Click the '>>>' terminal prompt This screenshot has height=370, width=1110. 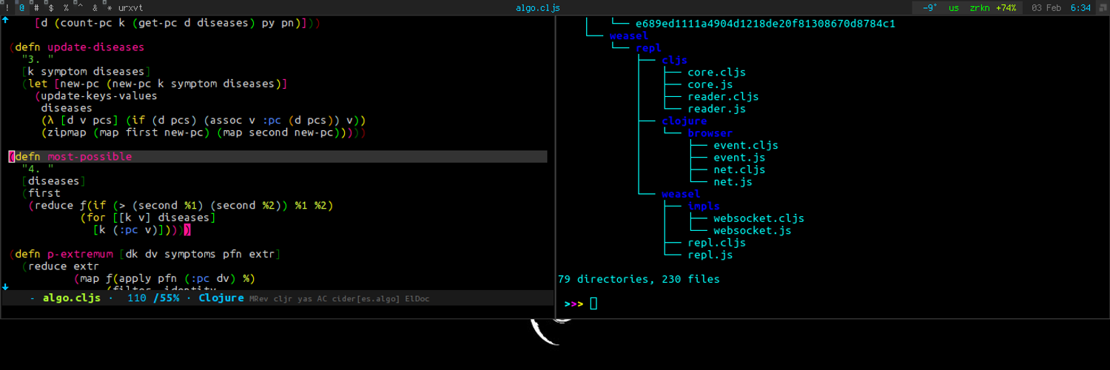[573, 303]
